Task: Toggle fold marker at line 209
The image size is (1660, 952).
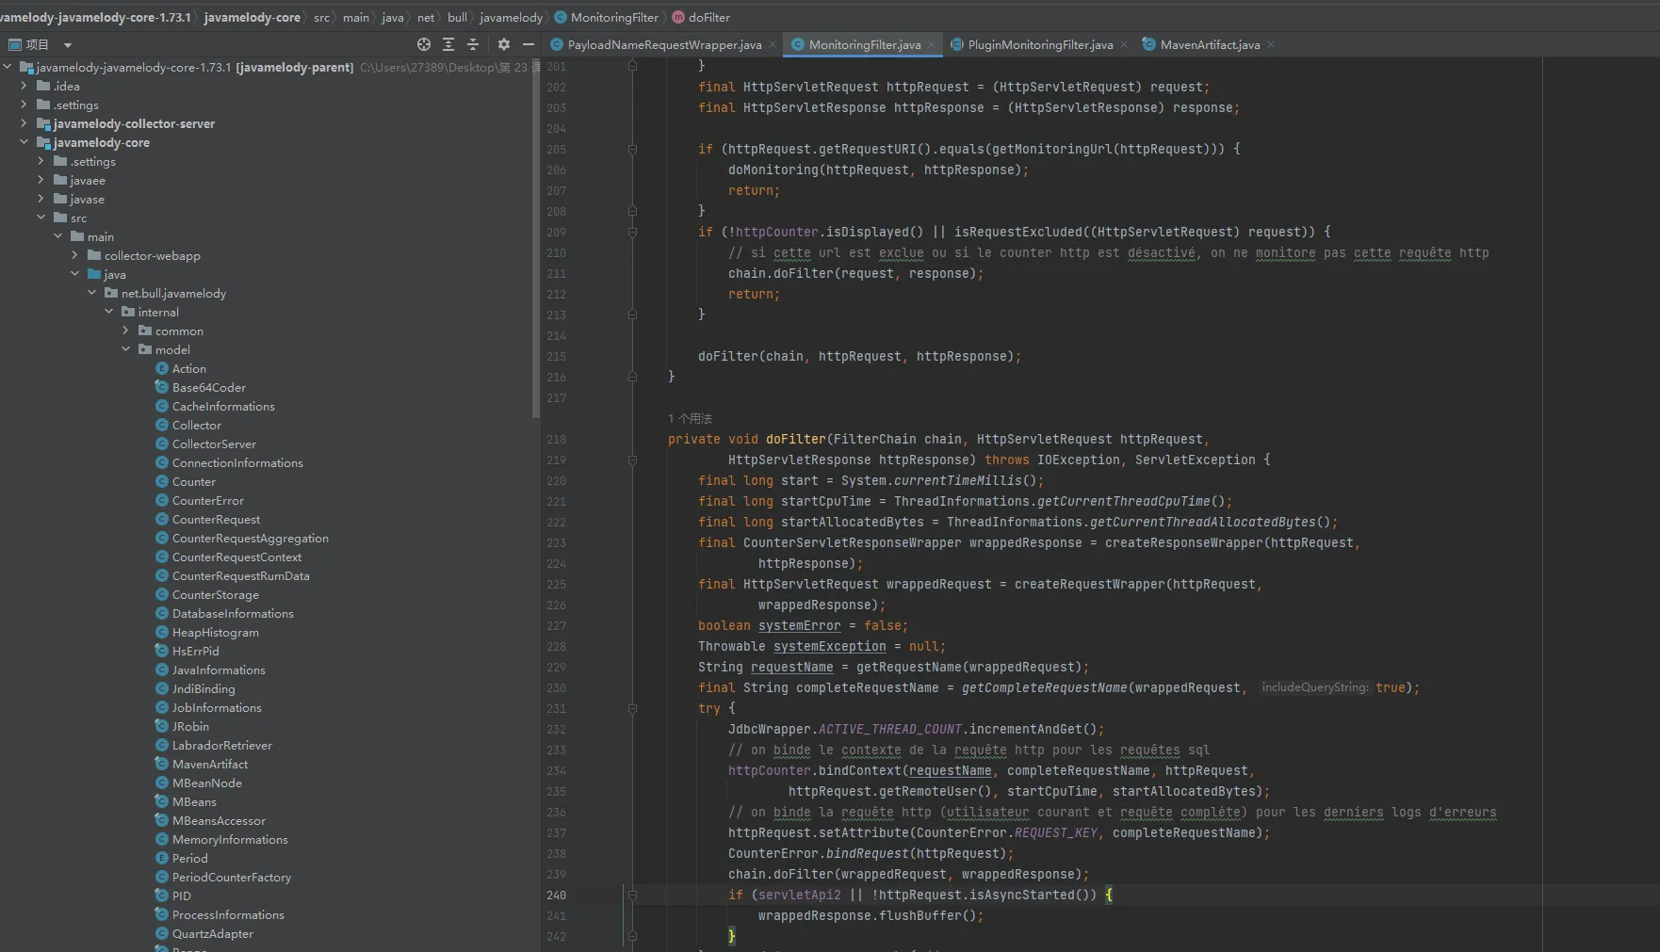Action: (x=632, y=233)
